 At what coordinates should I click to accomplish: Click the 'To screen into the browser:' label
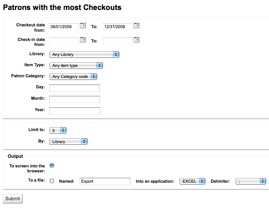pyautogui.click(x=27, y=168)
